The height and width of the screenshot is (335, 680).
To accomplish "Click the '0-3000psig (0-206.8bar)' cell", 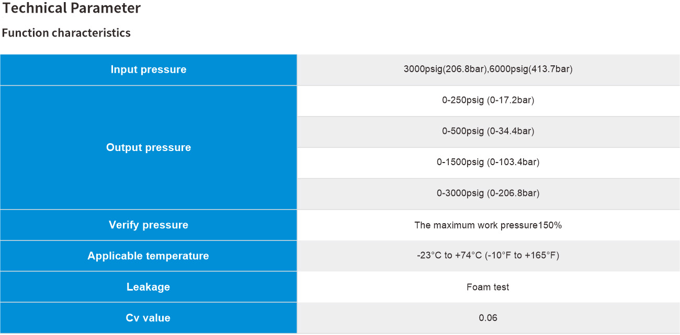I will tap(488, 193).
